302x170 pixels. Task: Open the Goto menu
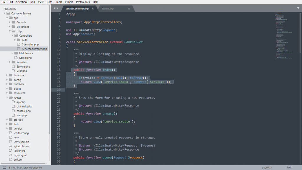[49, 2]
